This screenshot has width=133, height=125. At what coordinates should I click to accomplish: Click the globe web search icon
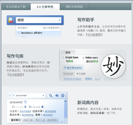pos(63,95)
